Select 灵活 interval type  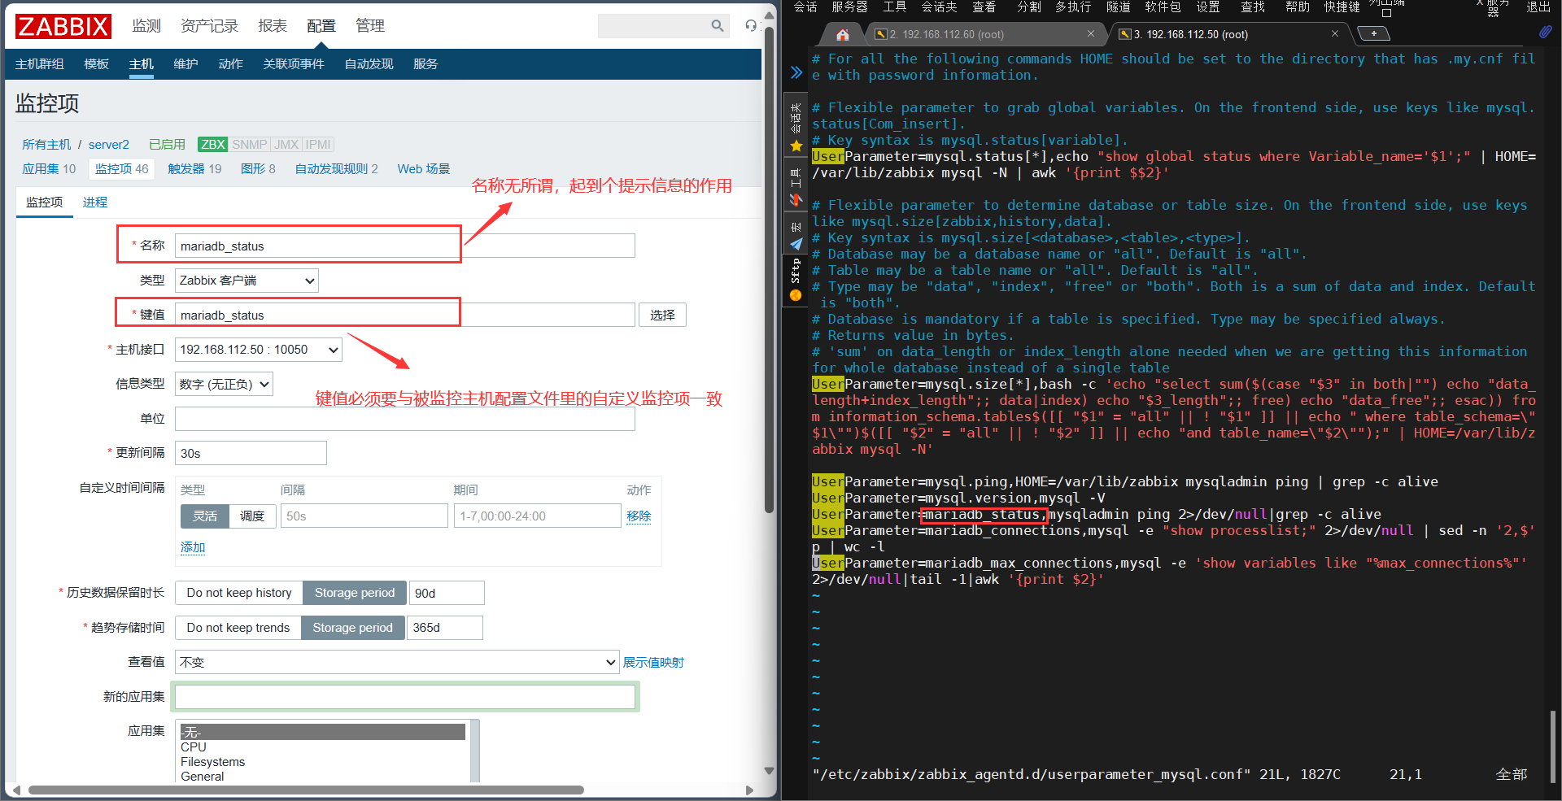tap(205, 516)
